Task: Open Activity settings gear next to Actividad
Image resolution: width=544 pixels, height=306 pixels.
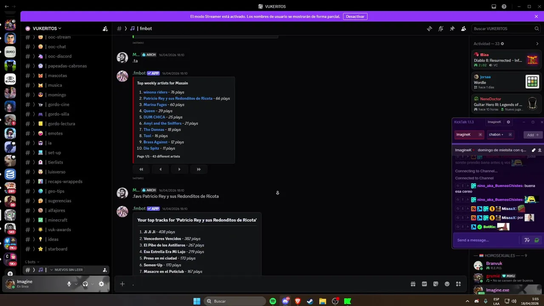Action: click(x=502, y=44)
